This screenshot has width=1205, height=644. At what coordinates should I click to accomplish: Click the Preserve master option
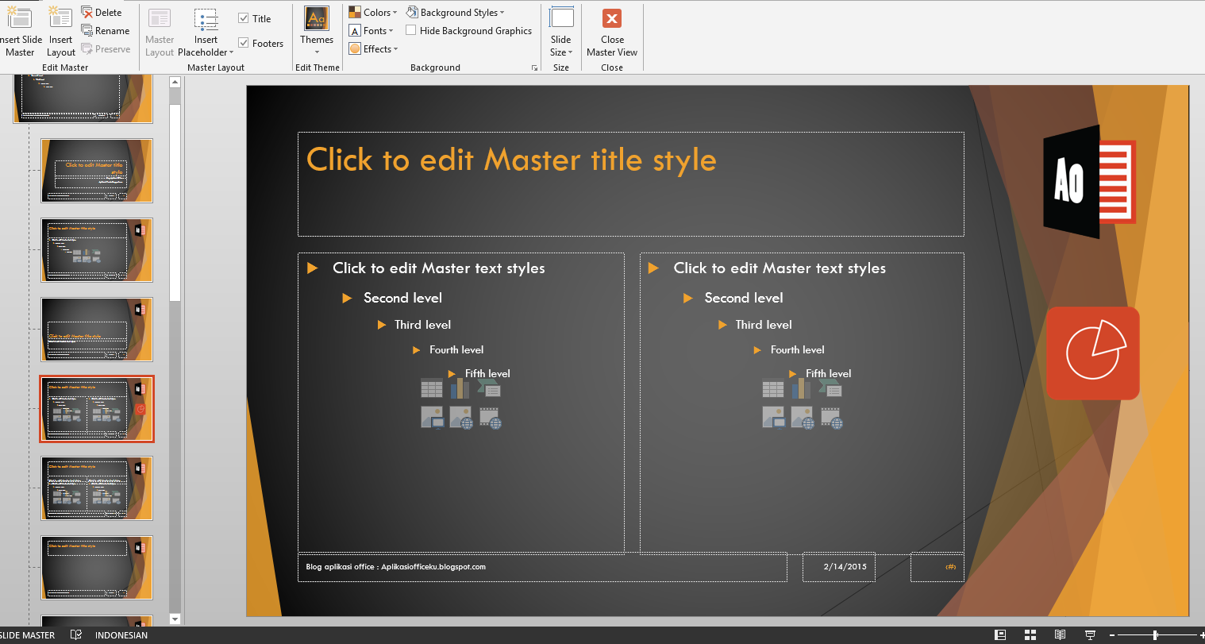pyautogui.click(x=106, y=49)
